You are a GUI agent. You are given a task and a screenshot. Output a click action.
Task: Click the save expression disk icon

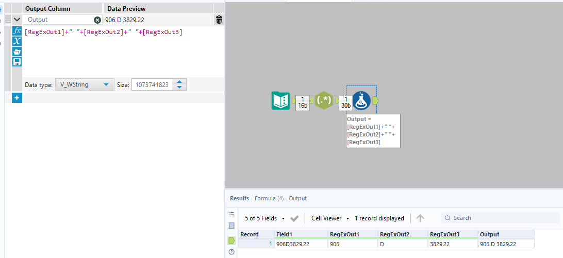point(17,62)
